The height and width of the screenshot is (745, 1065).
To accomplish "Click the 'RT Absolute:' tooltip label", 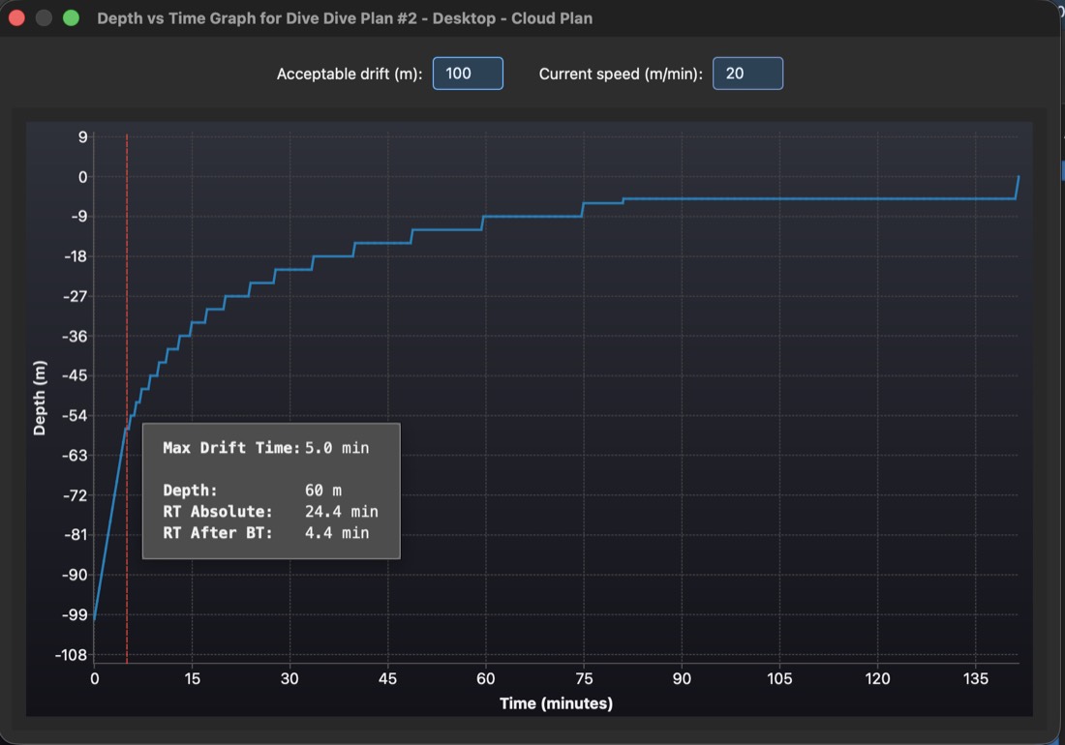I will pos(217,512).
